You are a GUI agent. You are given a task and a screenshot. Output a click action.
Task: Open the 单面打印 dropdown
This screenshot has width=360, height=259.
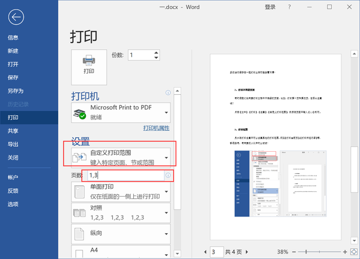(x=121, y=192)
